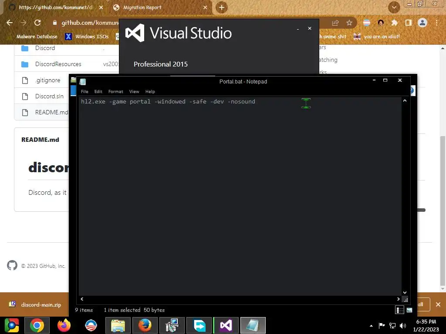The width and height of the screenshot is (446, 334).
Task: Open the volume speaker tray icon
Action: pos(403,325)
